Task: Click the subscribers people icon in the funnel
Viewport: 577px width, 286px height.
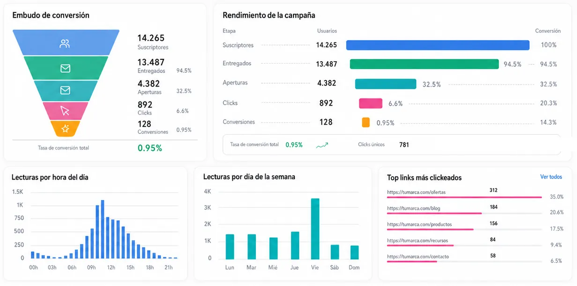Action: pyautogui.click(x=65, y=44)
